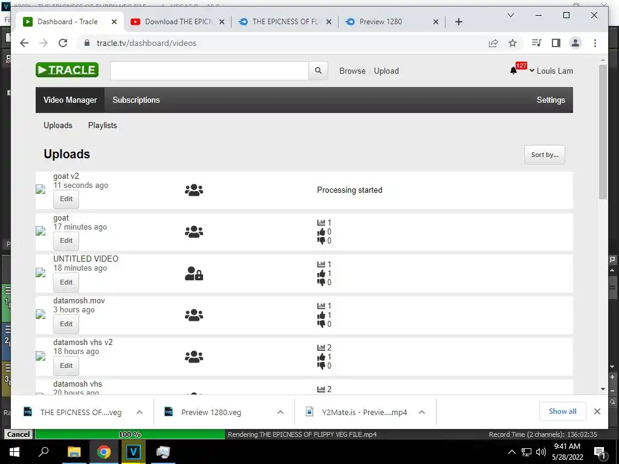Click visibility icon on goat 17 minutes row
619x464 pixels.
coord(194,231)
